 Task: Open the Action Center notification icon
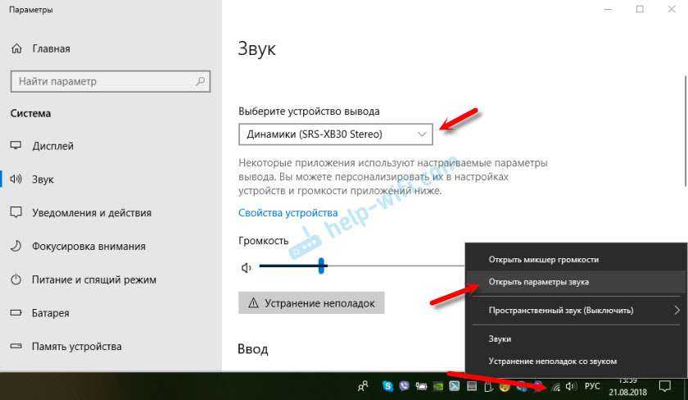[x=665, y=386]
